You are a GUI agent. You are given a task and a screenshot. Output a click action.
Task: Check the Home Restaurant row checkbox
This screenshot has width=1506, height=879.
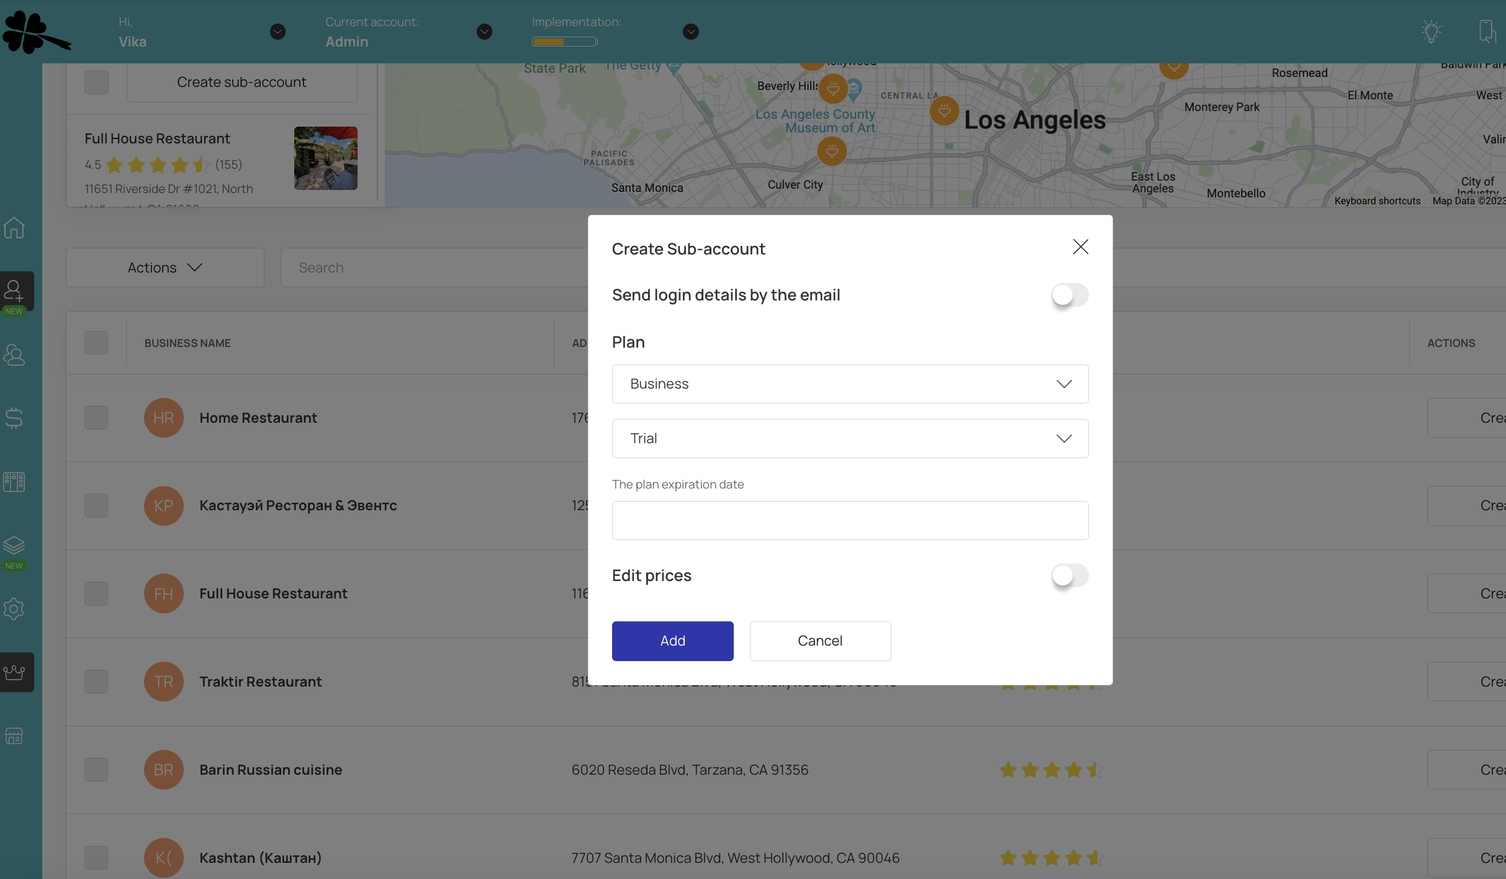click(x=96, y=418)
